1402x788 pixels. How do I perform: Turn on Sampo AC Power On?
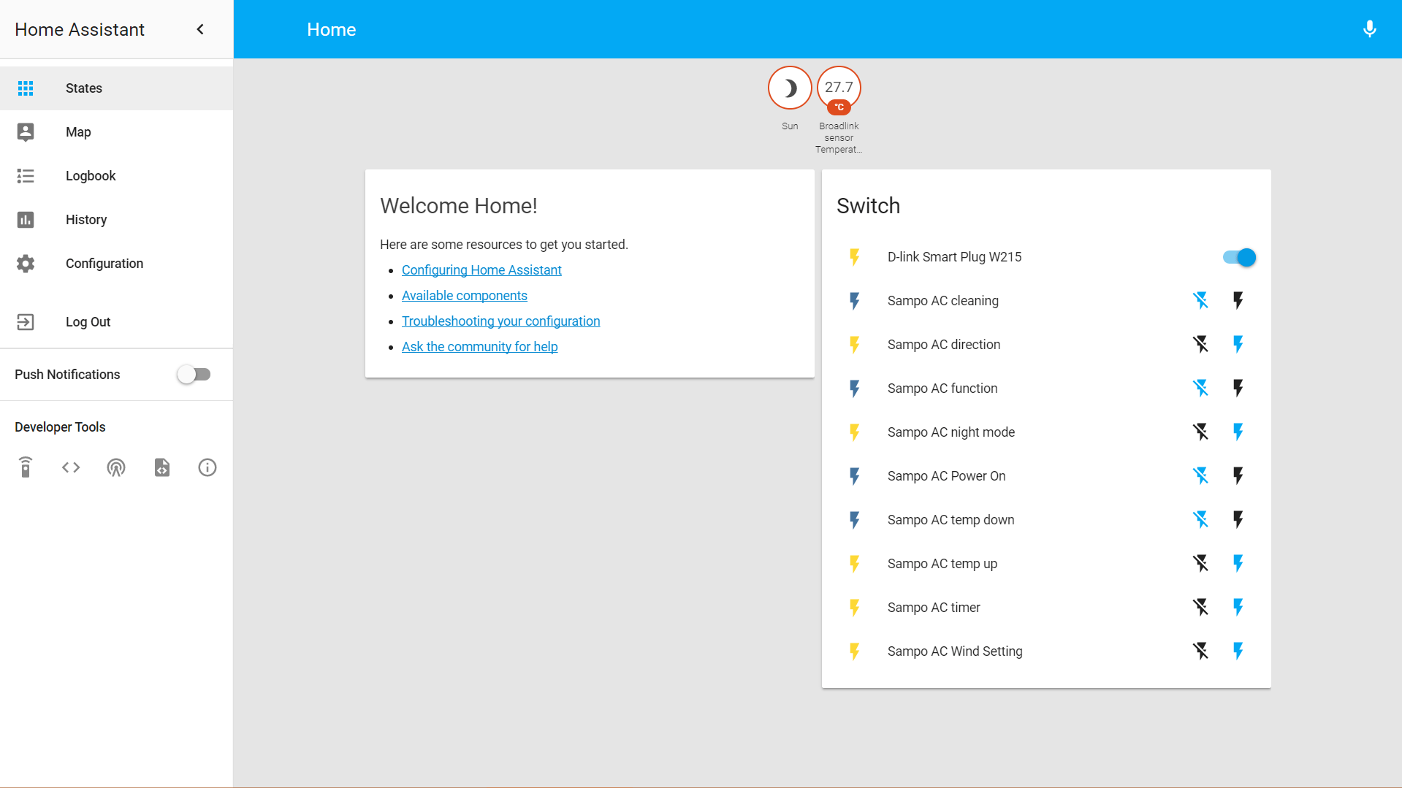coord(1238,475)
